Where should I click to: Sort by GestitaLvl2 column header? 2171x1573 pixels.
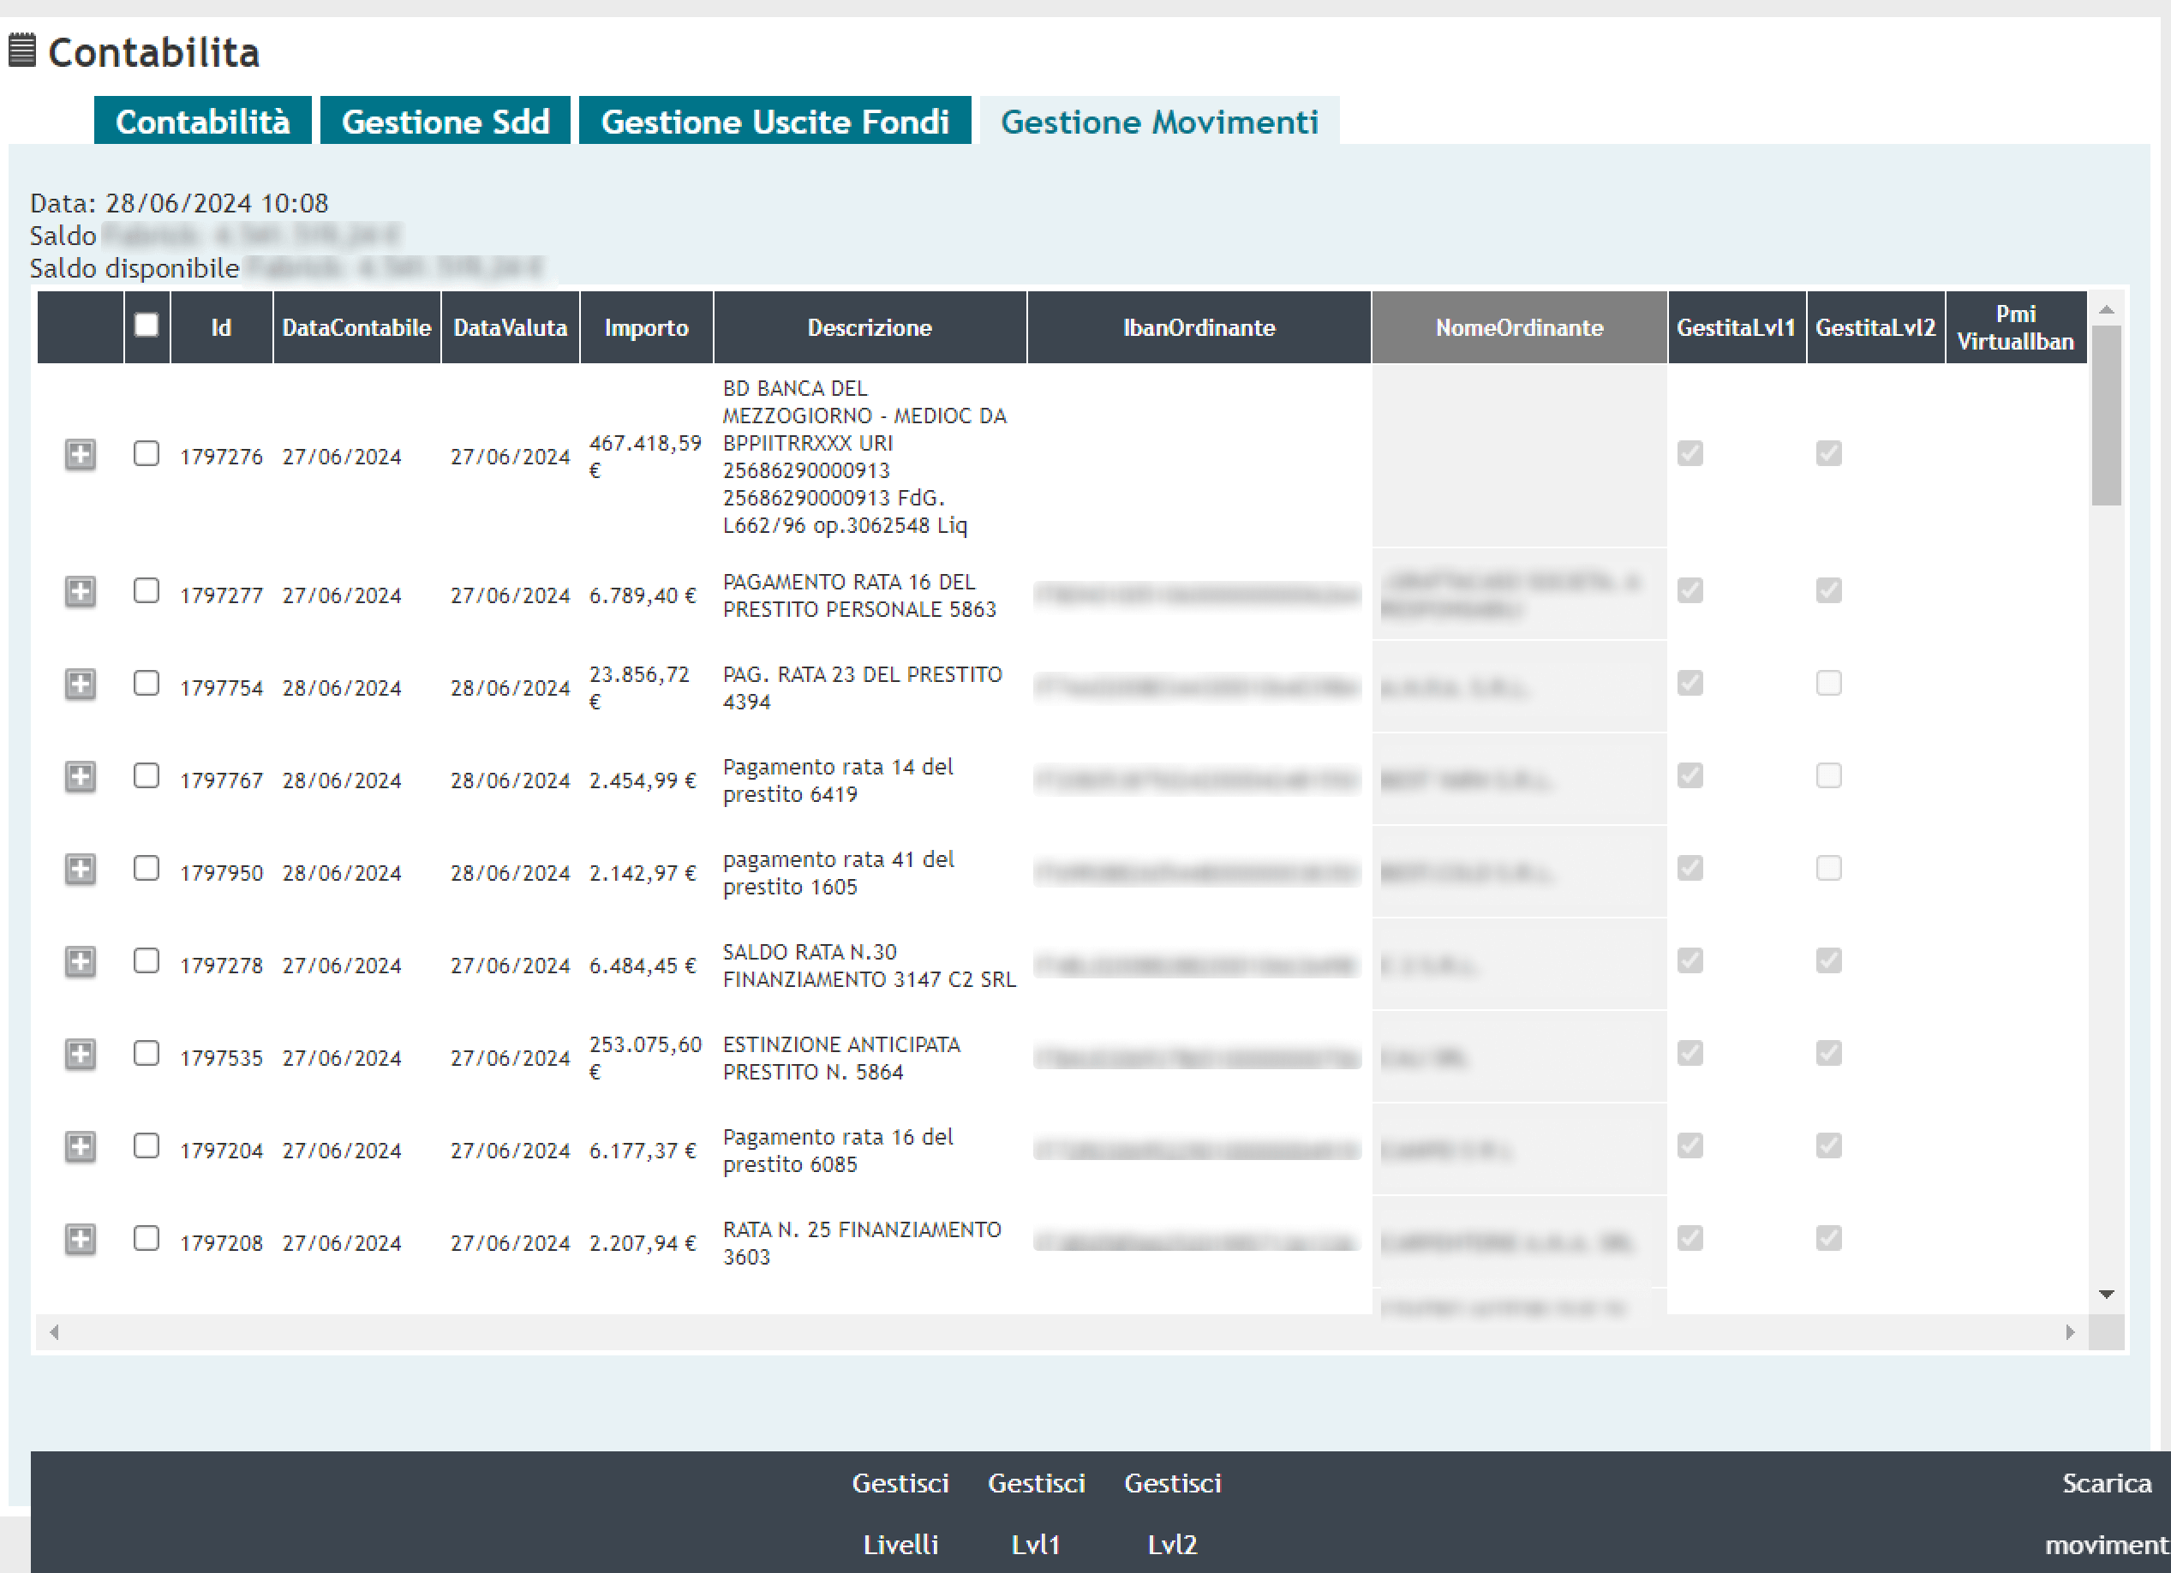point(1875,327)
